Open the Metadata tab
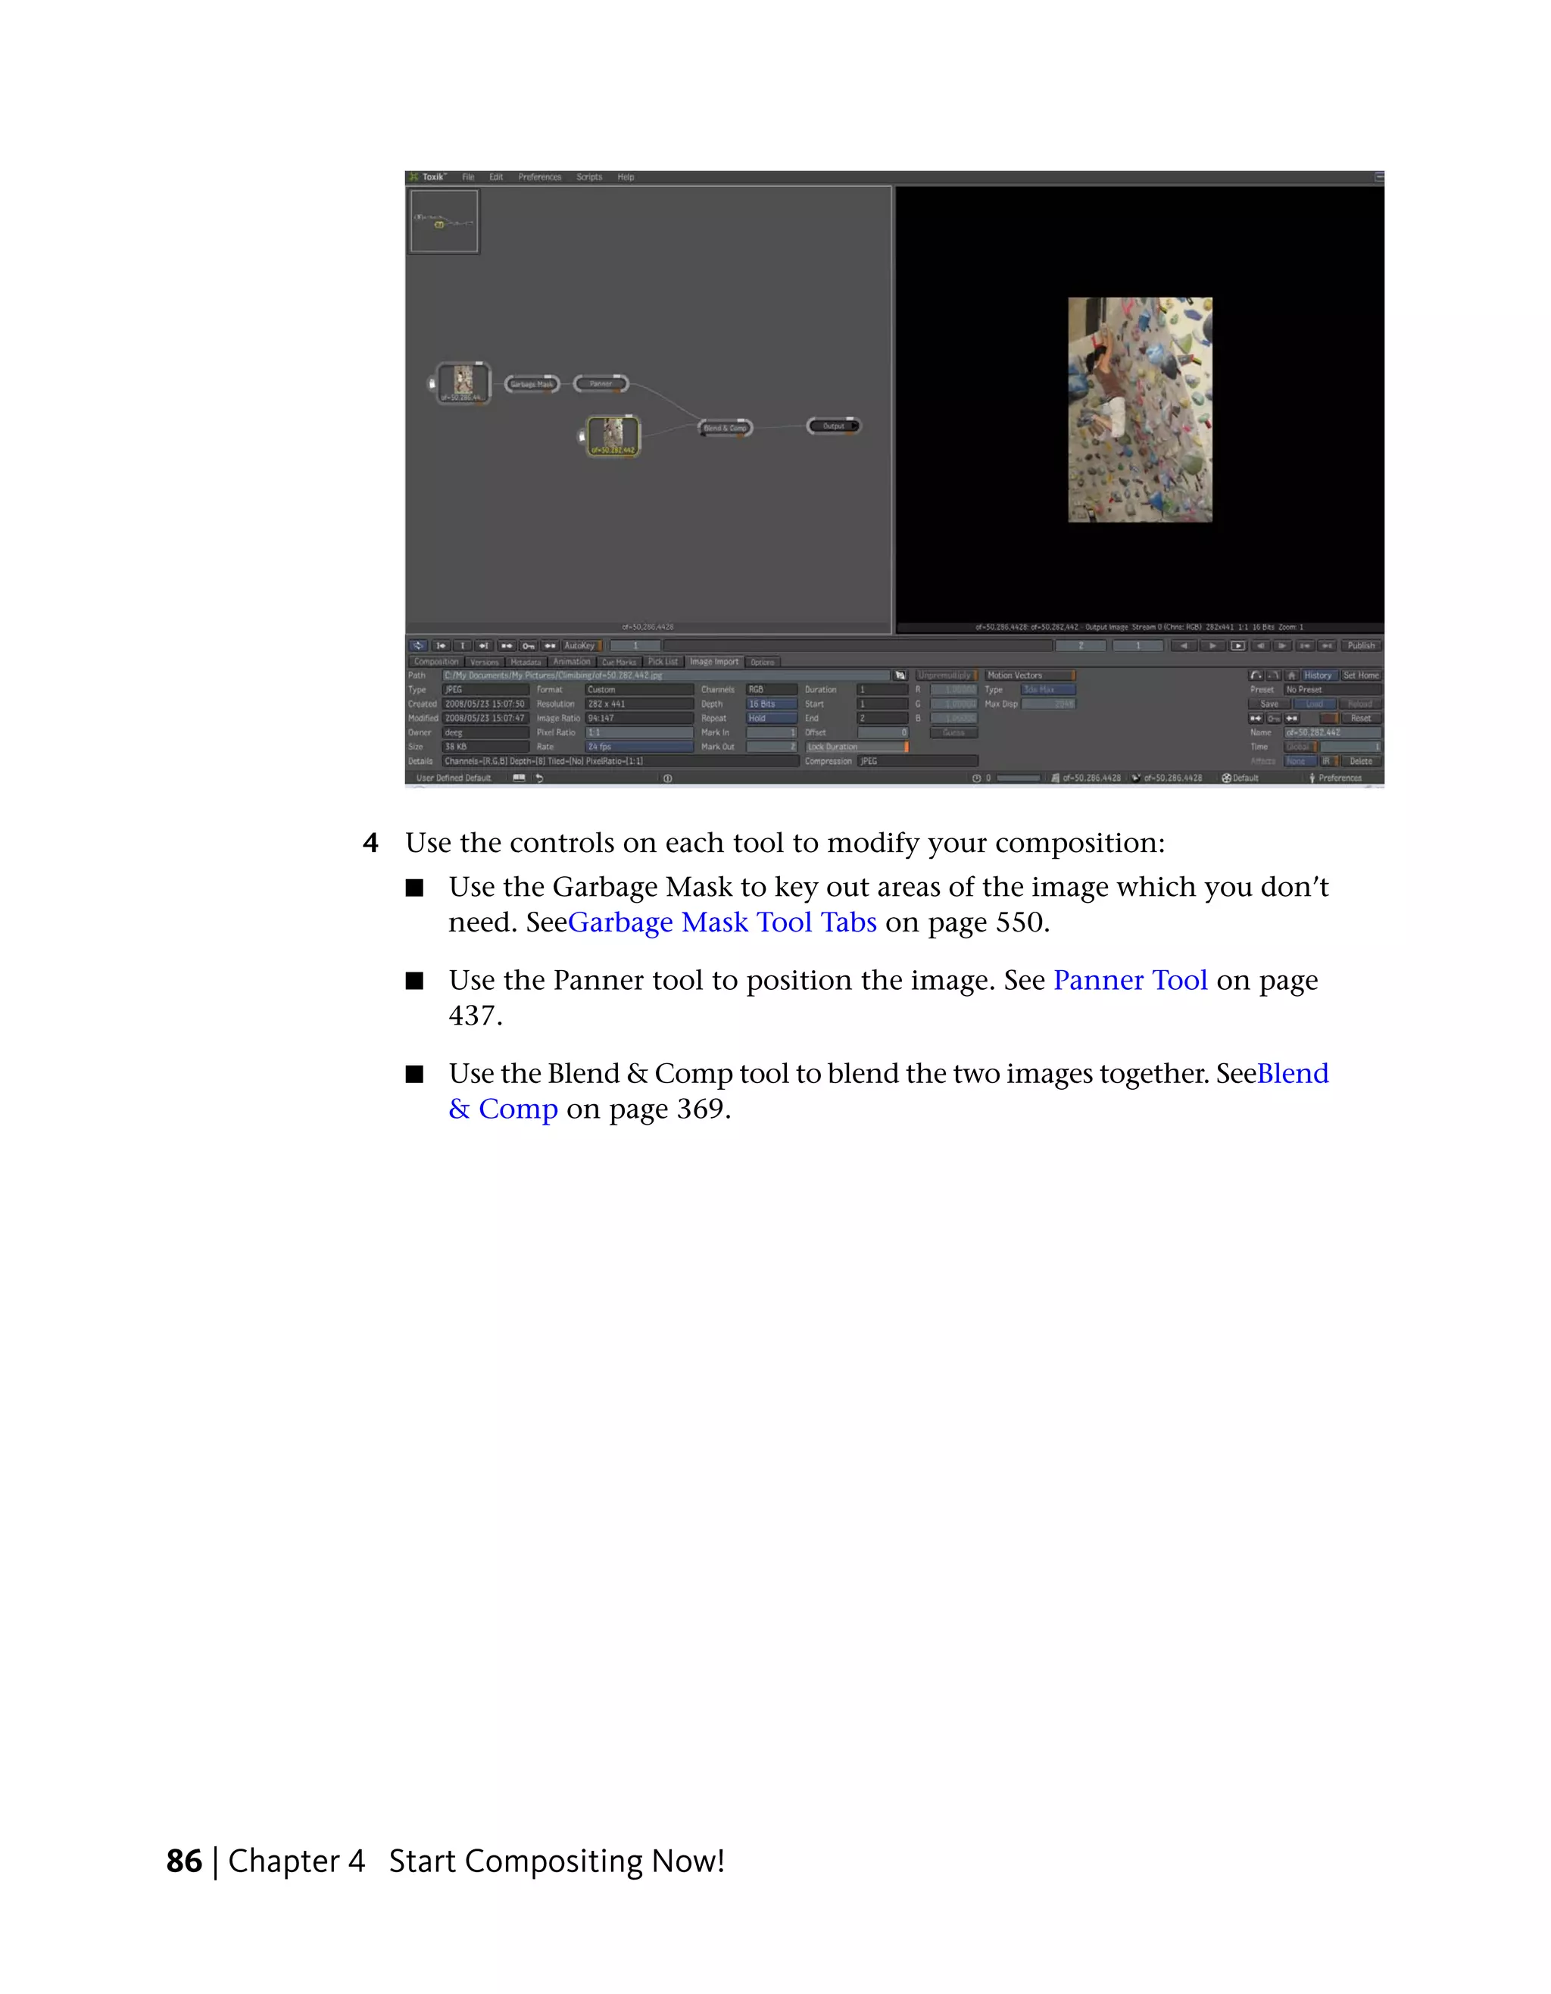This screenshot has height=1994, width=1551. tap(526, 662)
